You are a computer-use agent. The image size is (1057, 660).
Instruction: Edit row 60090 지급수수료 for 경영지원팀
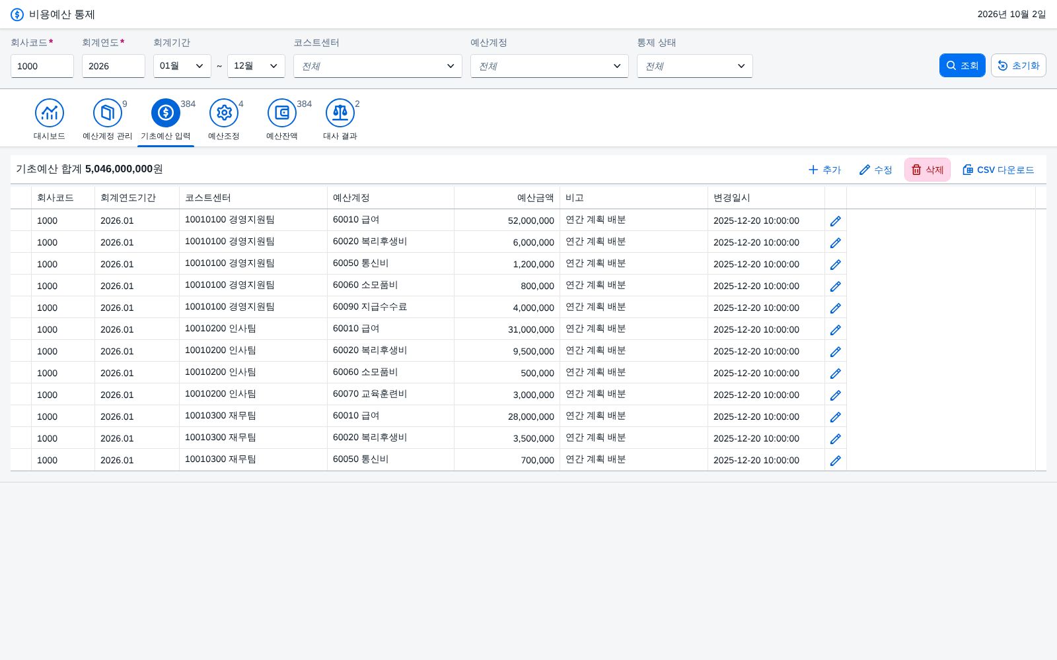click(836, 308)
